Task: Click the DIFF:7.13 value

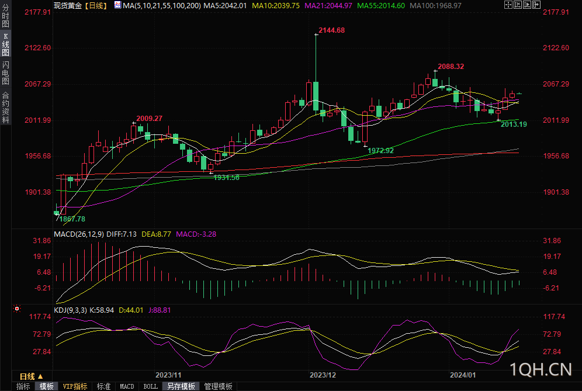Action: [x=122, y=234]
